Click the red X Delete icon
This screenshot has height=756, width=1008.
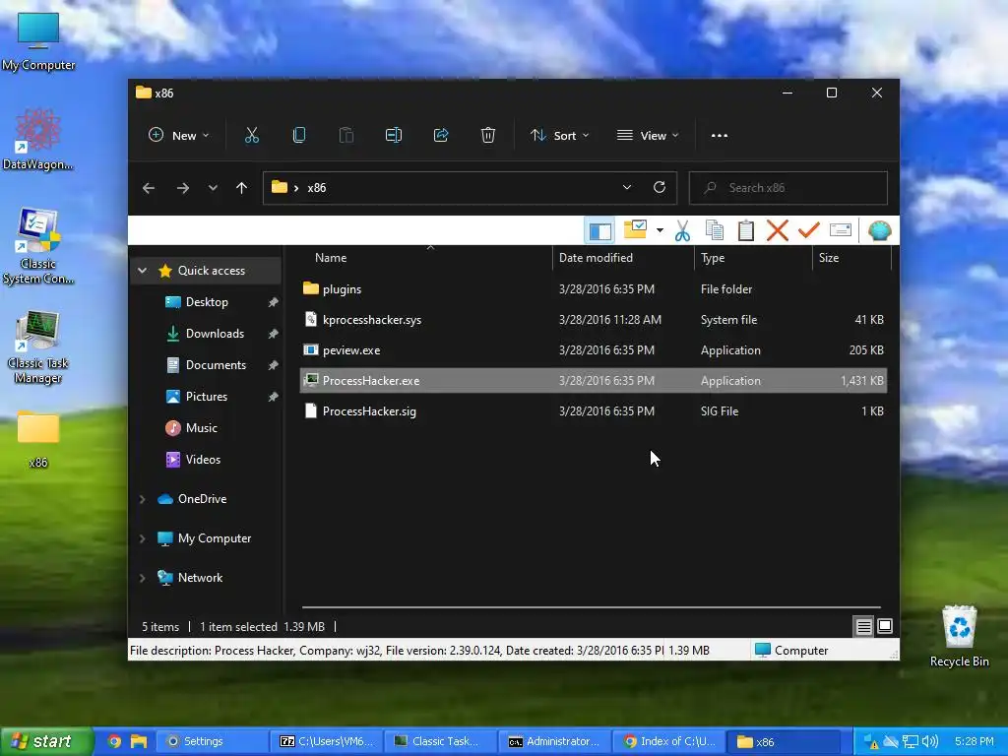click(x=778, y=230)
